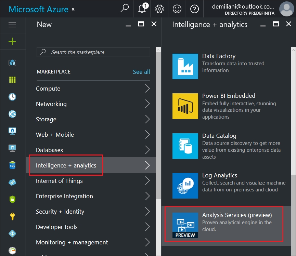
Task: Expand the Developer tools chevron
Action: click(147, 227)
